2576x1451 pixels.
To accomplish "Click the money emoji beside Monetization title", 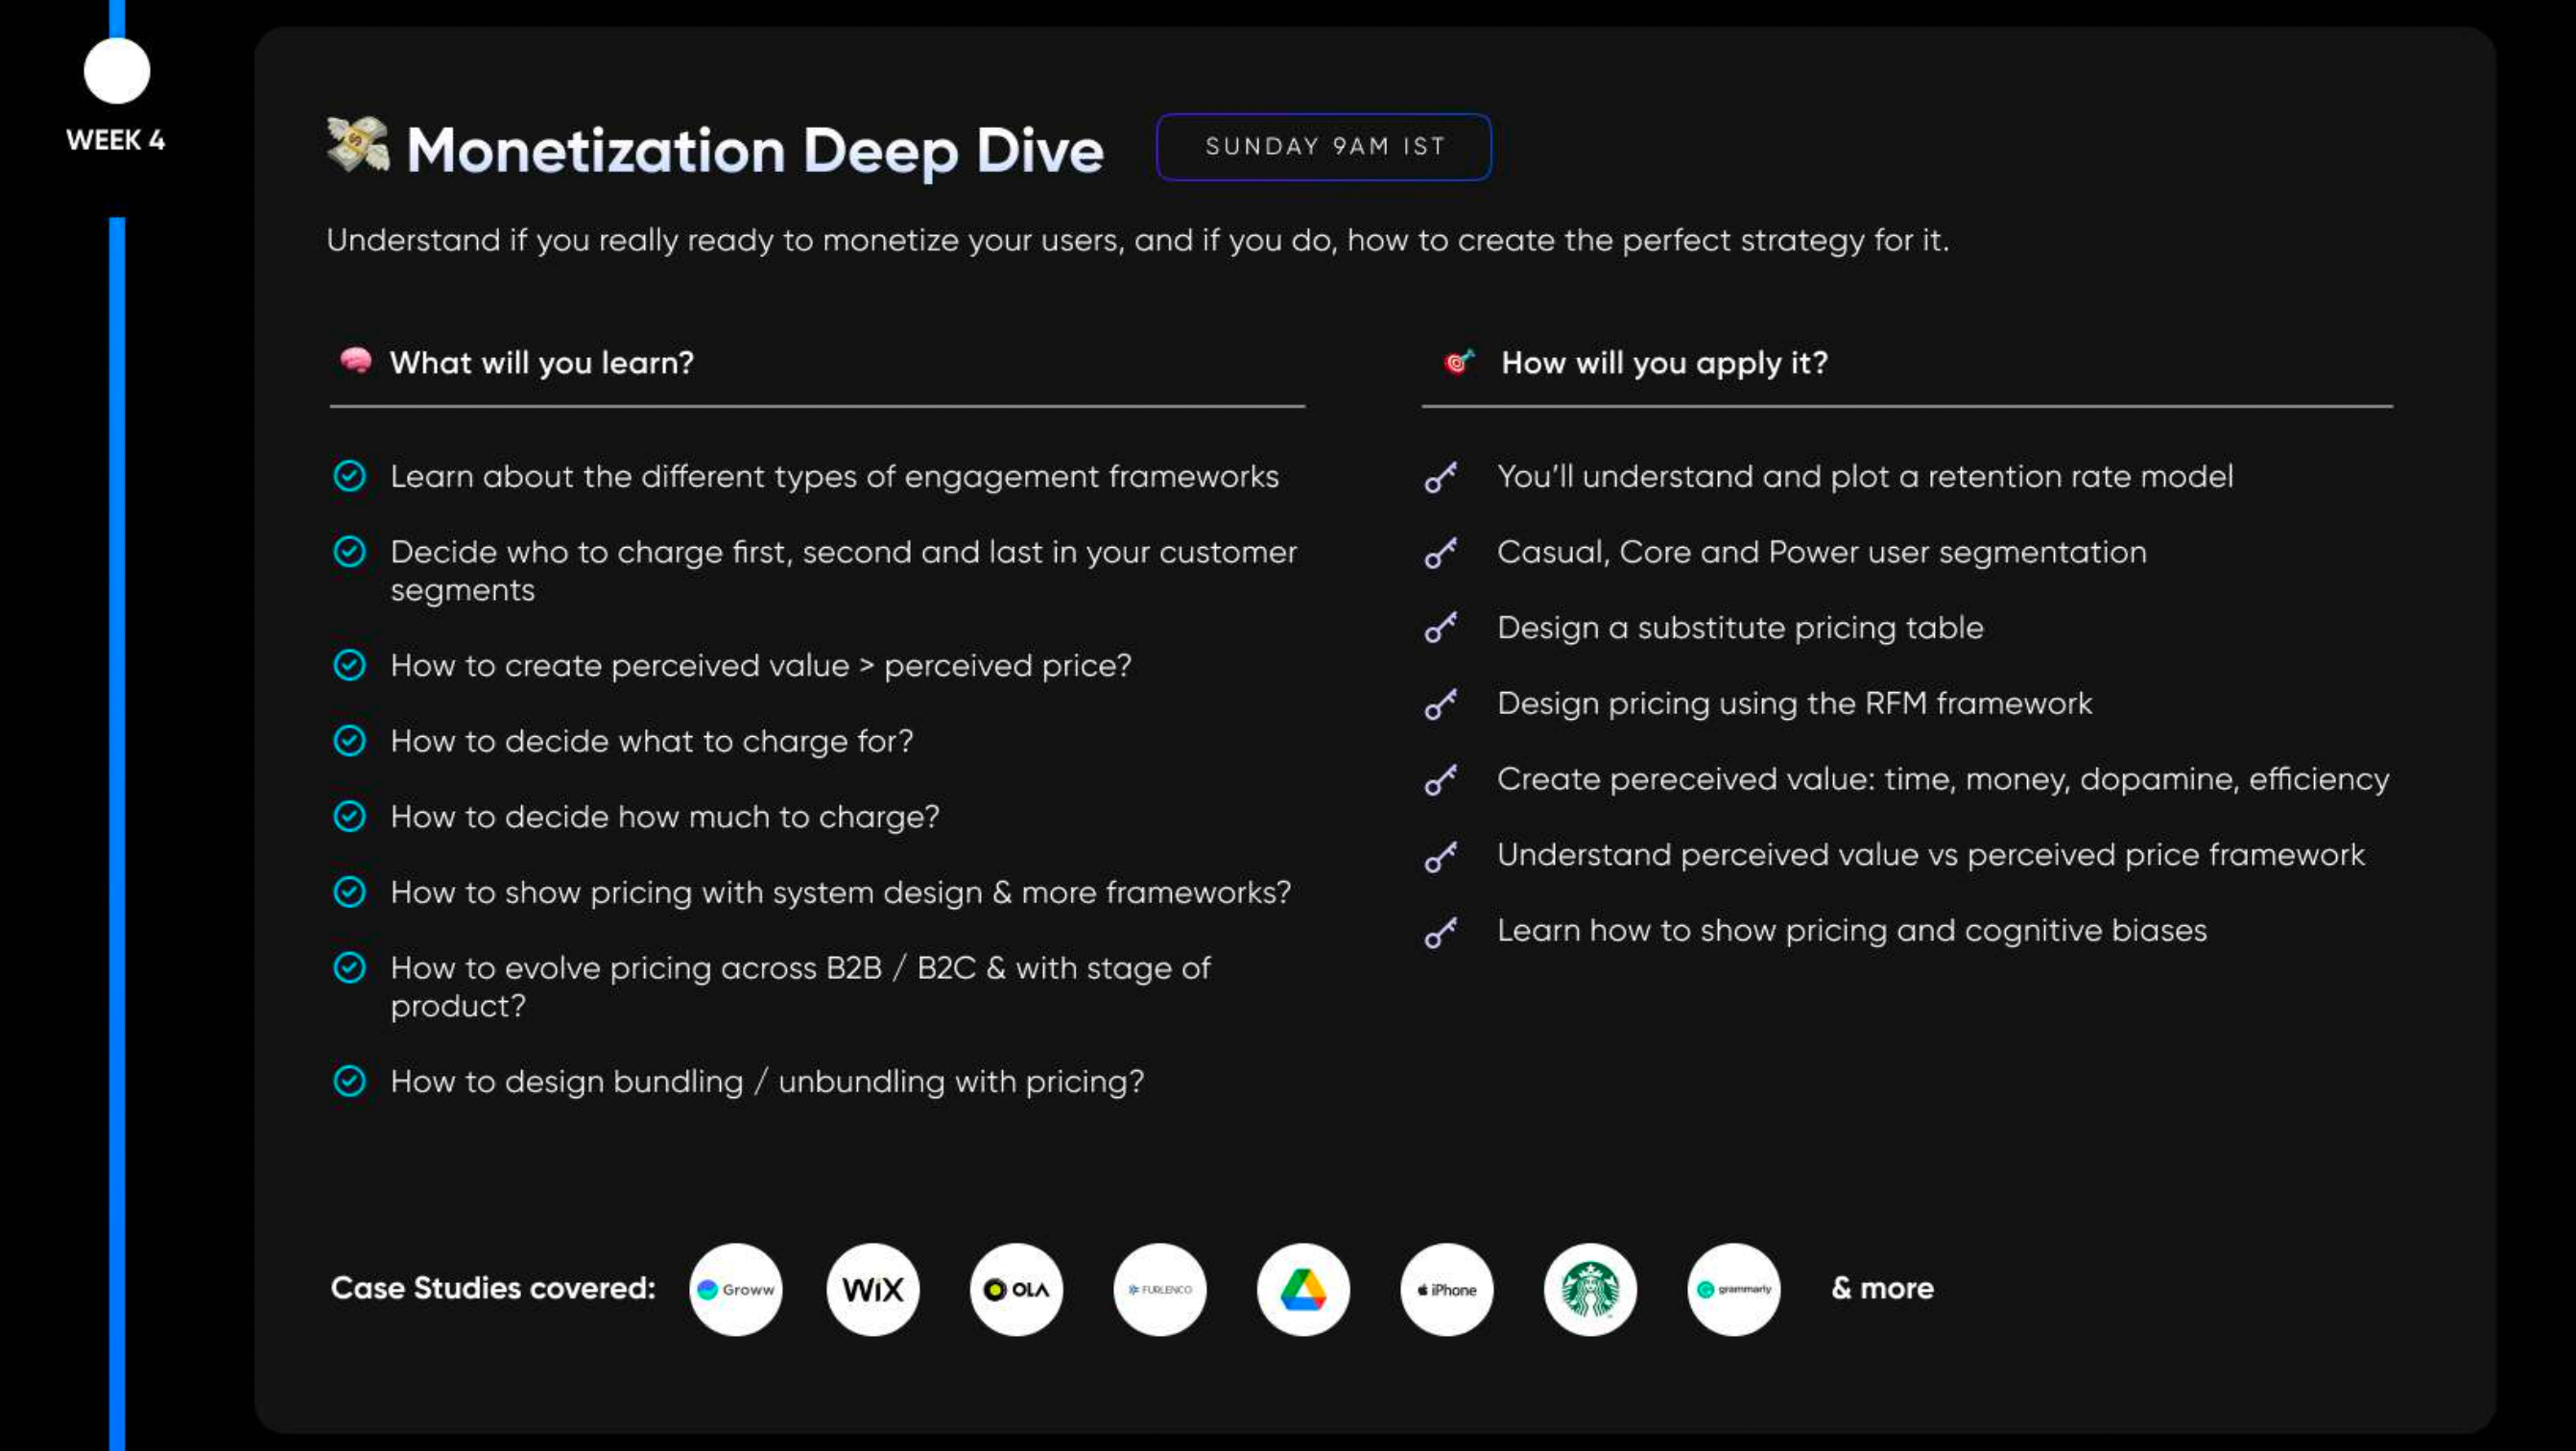I will [x=358, y=146].
